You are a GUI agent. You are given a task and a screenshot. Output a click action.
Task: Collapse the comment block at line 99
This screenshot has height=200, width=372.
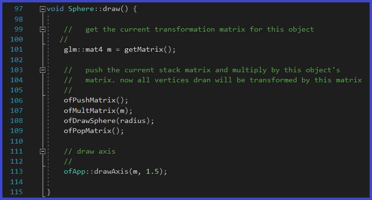click(x=43, y=30)
